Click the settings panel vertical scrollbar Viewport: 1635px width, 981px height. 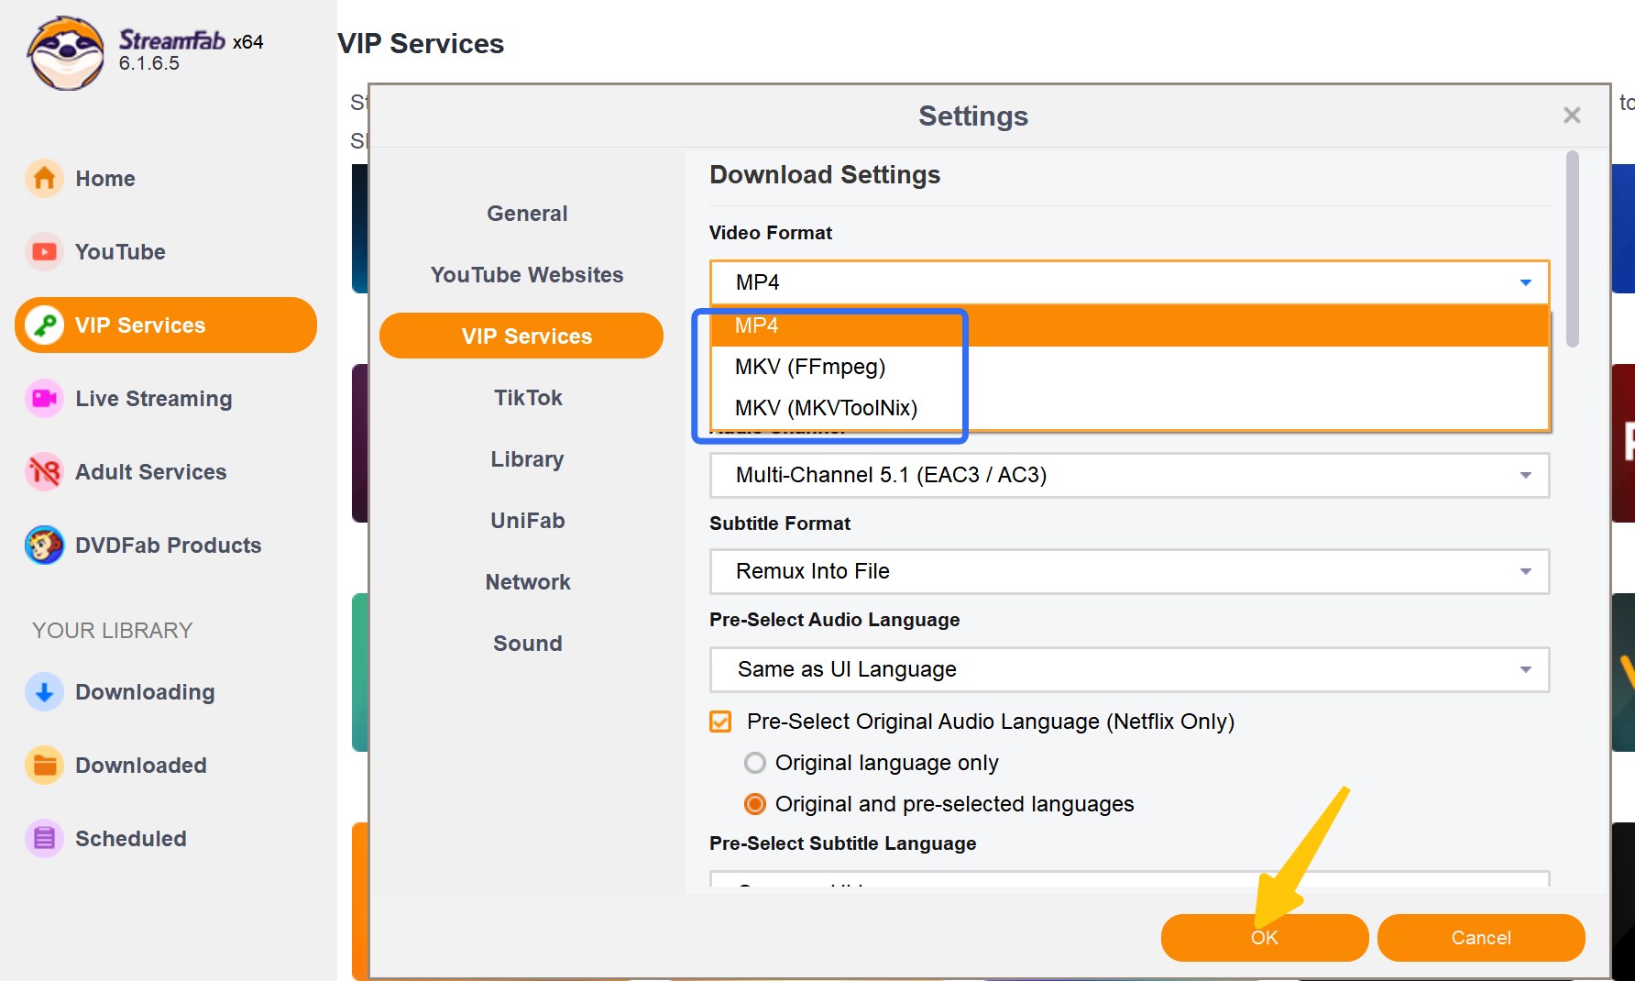coord(1573,249)
